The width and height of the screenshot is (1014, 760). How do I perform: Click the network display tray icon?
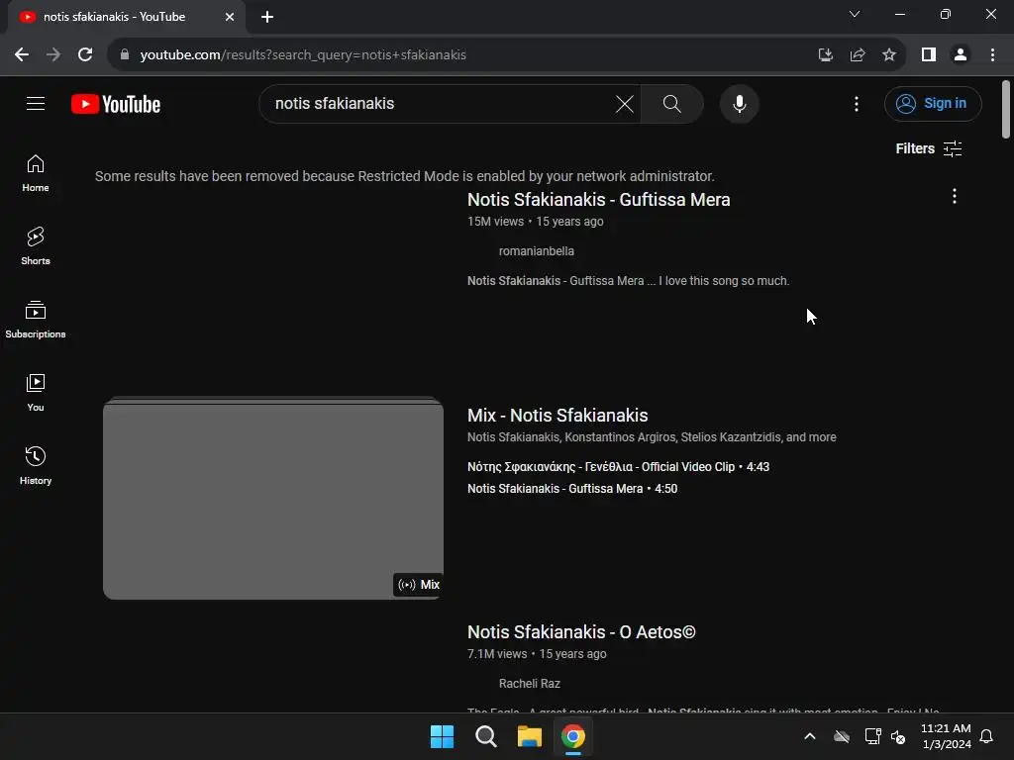point(873,736)
